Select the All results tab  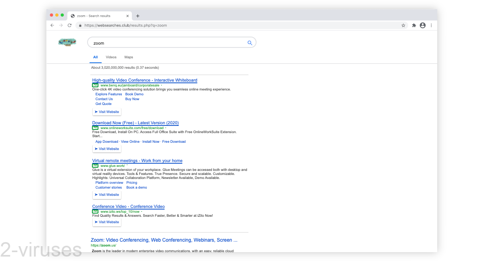pyautogui.click(x=95, y=57)
